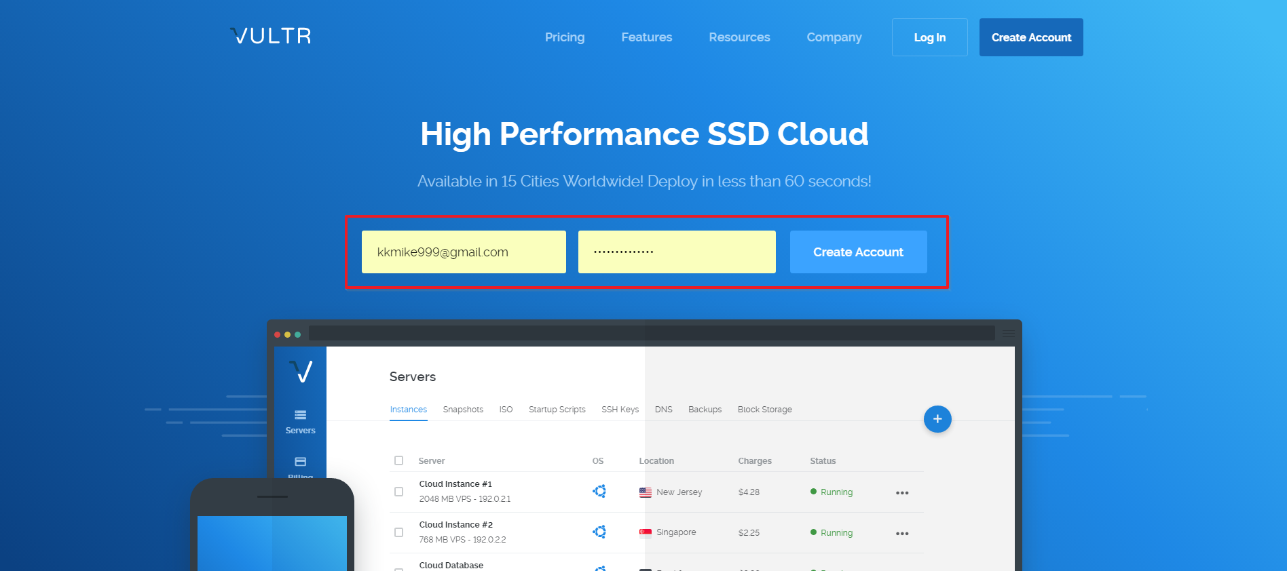Open the three-dot menu for Cloud Instance #1
The height and width of the screenshot is (571, 1287).
902,493
